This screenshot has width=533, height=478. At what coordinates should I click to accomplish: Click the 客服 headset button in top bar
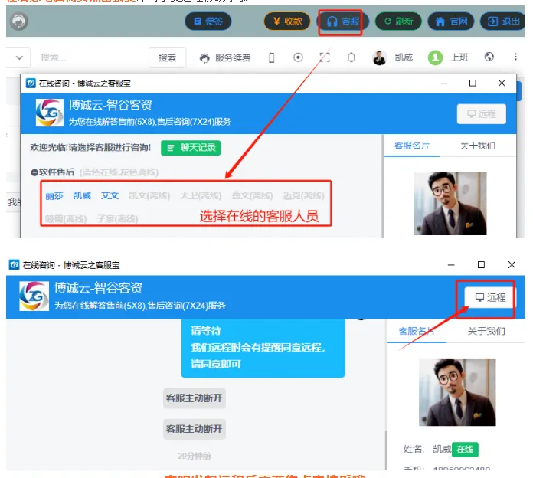[x=342, y=21]
